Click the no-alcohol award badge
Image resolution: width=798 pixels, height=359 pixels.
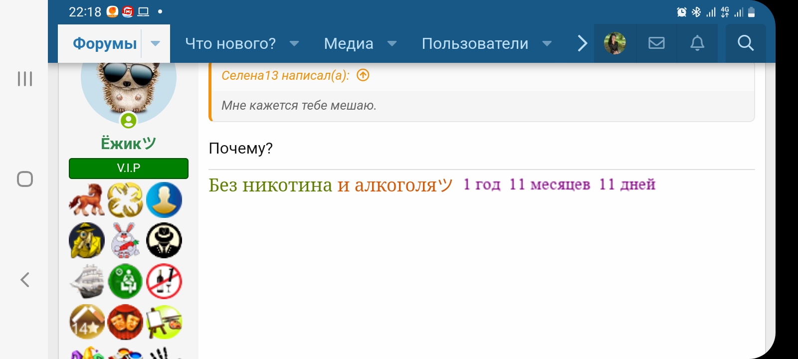click(164, 281)
